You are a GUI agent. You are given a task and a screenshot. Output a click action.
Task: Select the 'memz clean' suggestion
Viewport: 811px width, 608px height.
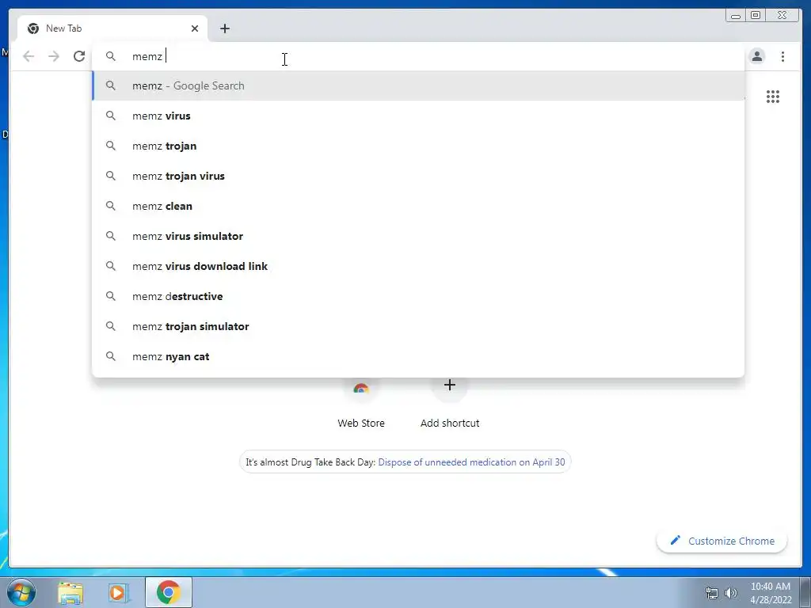pos(418,206)
